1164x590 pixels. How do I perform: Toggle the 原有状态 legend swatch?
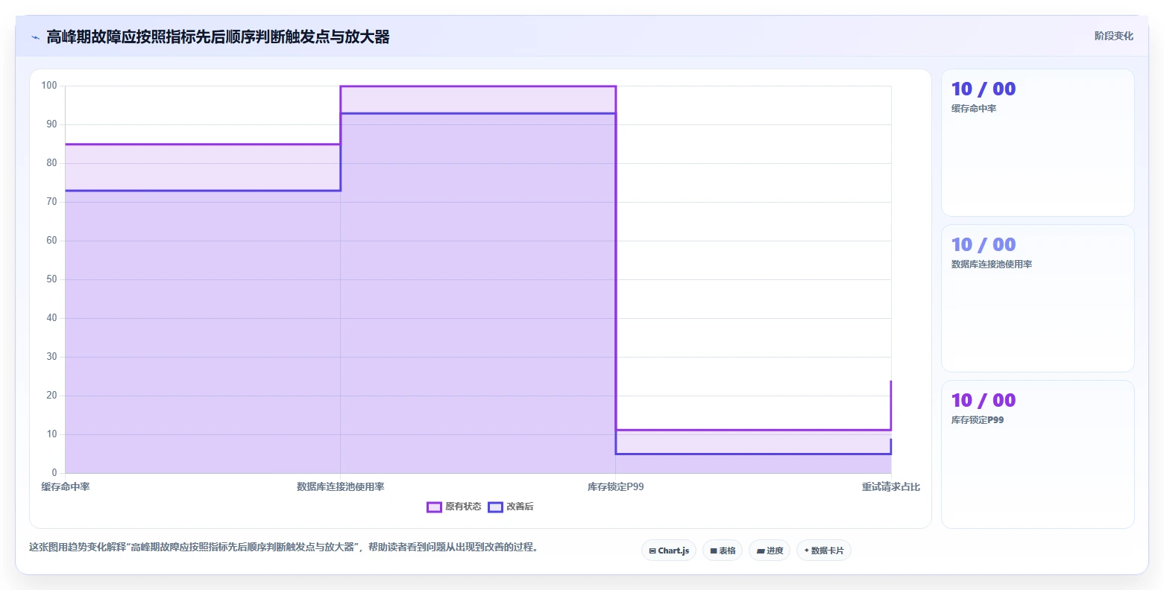434,507
